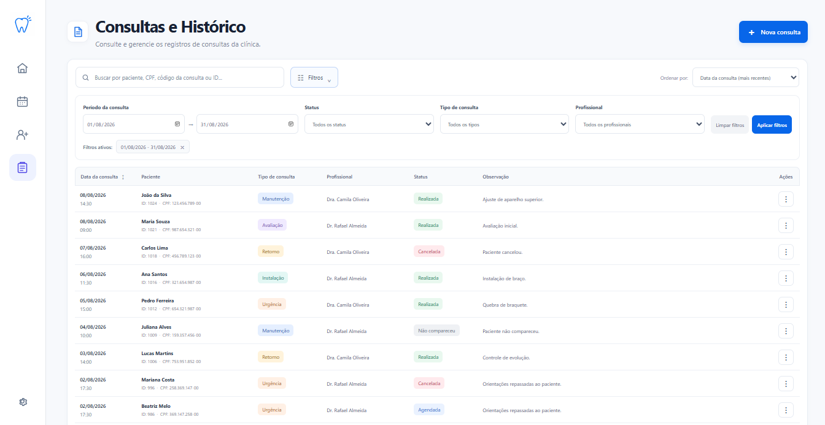Click the Nova consulta button
The image size is (825, 425).
[x=773, y=32]
